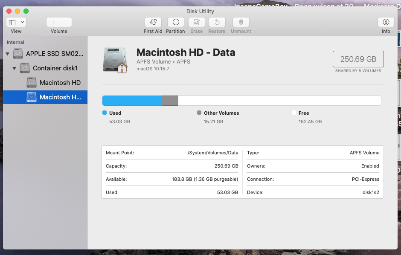The width and height of the screenshot is (401, 255).
Task: Click the blue Used segment of usage bar
Action: point(132,101)
